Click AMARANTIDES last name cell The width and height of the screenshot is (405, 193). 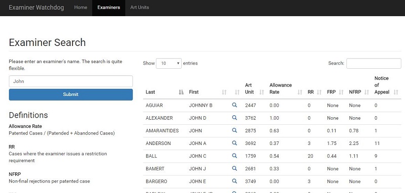[x=162, y=131]
